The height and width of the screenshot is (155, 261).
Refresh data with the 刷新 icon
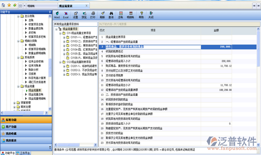pos(102,15)
